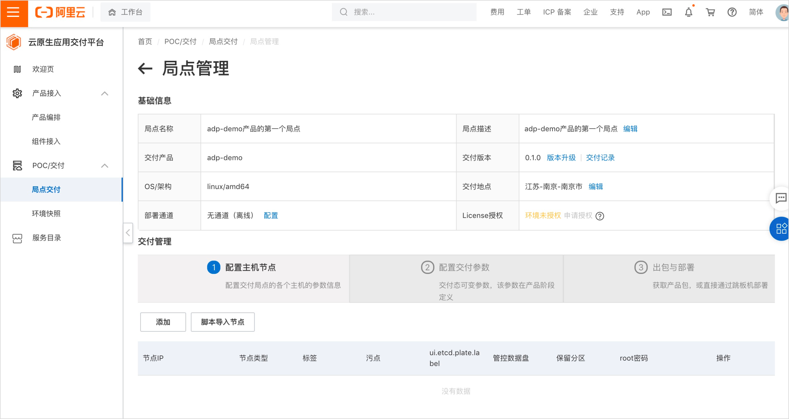Viewport: 789px width, 419px height.
Task: Click the Alibaba Cloud logo
Action: click(x=60, y=12)
